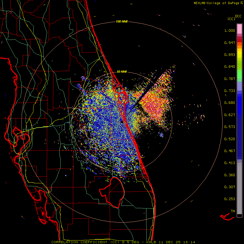Click the Correlation Coefficient caption at the bottom
Screen dimensions: 244x244
click(123, 242)
